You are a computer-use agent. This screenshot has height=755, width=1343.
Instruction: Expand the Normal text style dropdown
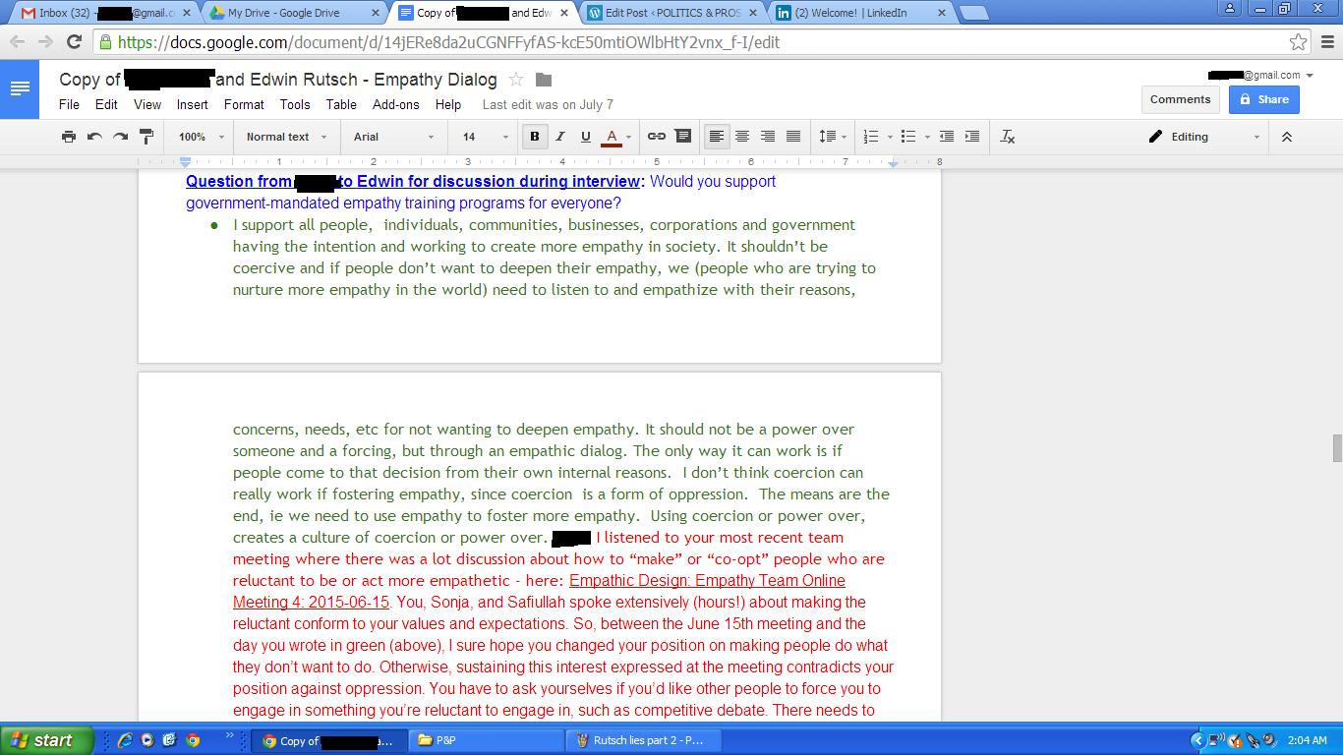pyautogui.click(x=285, y=137)
